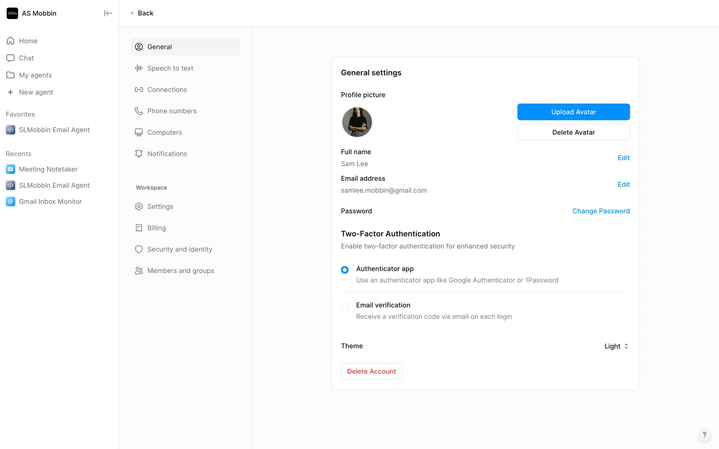Select Authenticator app radio option
This screenshot has width=719, height=449.
[345, 270]
